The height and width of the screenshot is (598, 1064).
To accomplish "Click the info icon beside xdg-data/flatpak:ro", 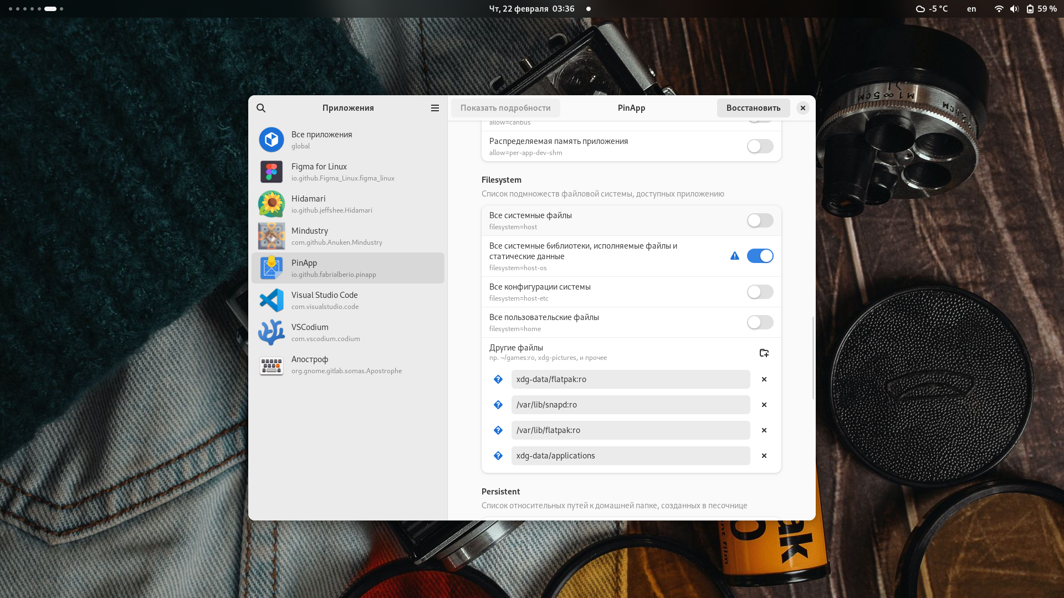I will pyautogui.click(x=498, y=379).
